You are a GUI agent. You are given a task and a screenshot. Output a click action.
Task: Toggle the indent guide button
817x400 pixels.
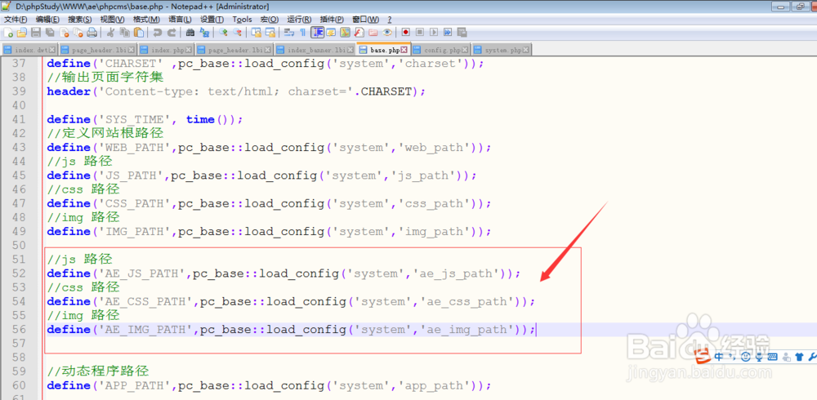[x=317, y=33]
